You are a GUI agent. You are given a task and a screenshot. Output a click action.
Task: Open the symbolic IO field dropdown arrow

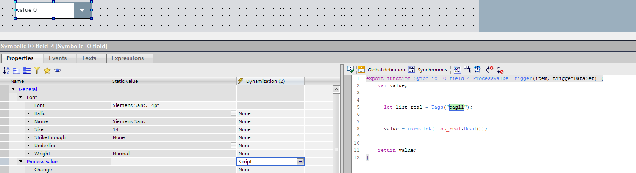(82, 10)
